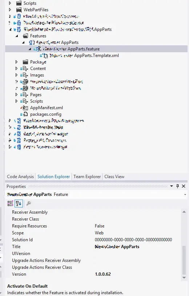Select the Require Resources property
The height and width of the screenshot is (296, 189).
[x=29, y=226]
